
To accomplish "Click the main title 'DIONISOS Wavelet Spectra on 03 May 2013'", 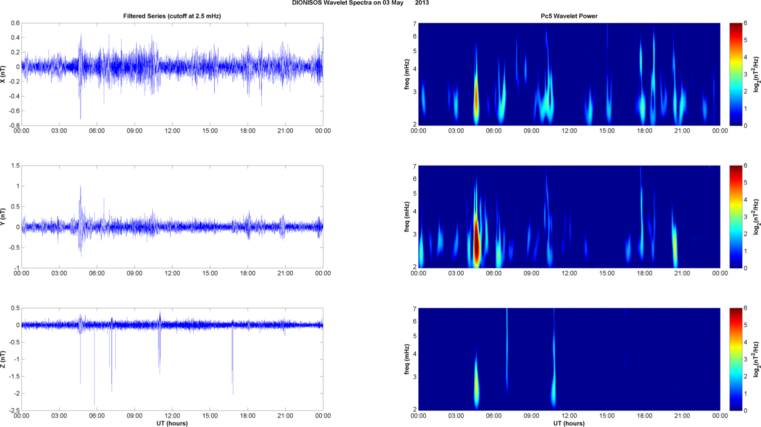I will (x=360, y=3).
